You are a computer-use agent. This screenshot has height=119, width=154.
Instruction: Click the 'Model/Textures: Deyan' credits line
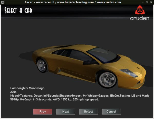coord(80,96)
